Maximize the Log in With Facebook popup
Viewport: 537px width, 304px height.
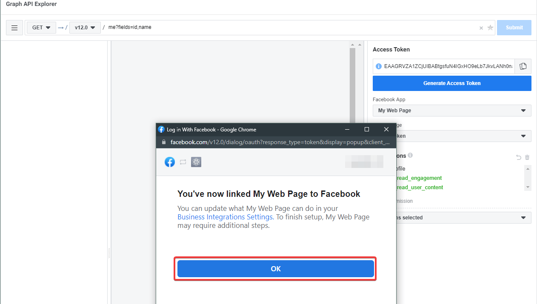[x=367, y=130]
